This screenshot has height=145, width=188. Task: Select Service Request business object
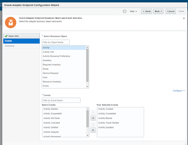pyautogui.click(x=64, y=73)
